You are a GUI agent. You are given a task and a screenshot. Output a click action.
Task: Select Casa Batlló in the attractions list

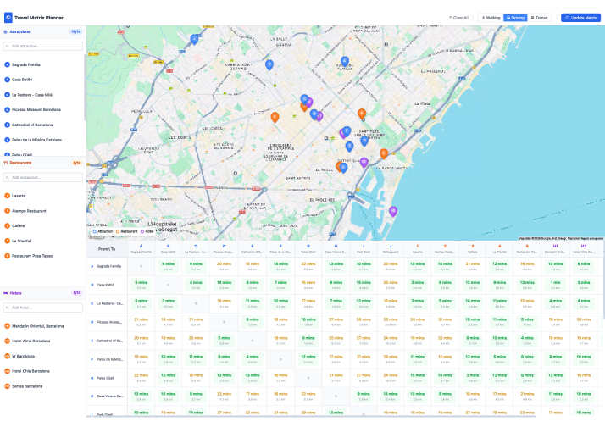pyautogui.click(x=23, y=80)
